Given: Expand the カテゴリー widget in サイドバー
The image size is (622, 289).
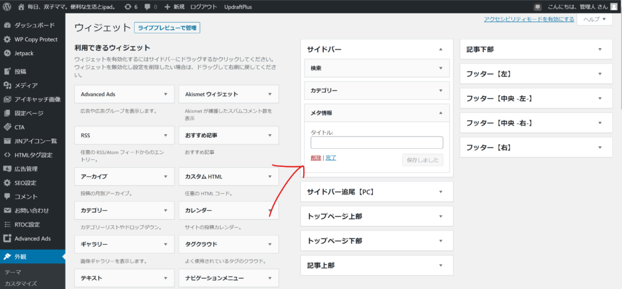Looking at the screenshot, I should coord(440,90).
